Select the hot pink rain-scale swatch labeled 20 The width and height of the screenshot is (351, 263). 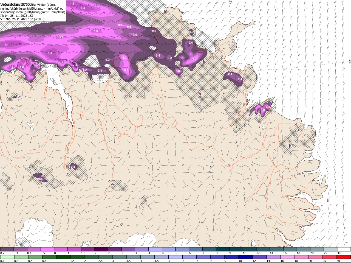coord(315,257)
